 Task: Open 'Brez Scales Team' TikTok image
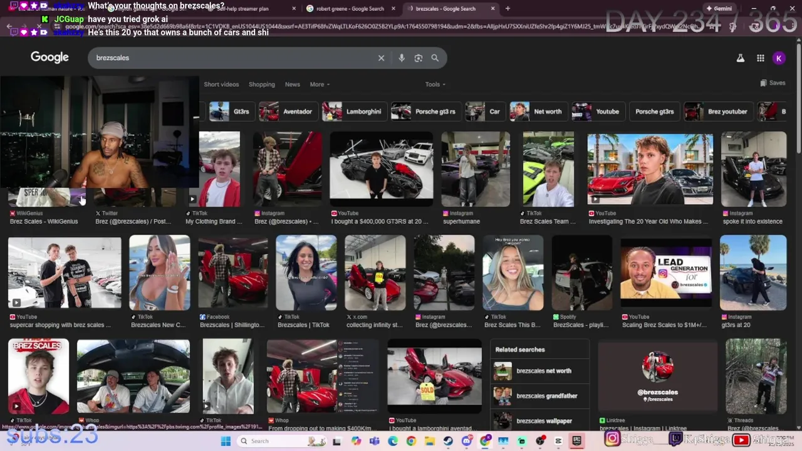click(x=548, y=169)
